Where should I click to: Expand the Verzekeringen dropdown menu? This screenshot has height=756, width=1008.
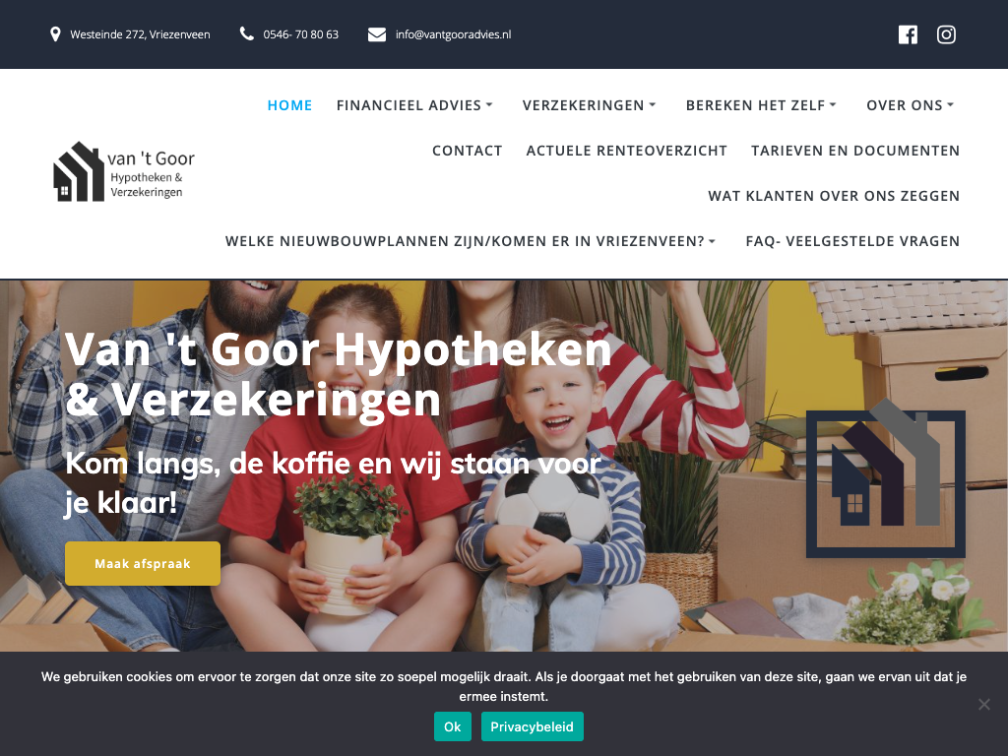589,105
